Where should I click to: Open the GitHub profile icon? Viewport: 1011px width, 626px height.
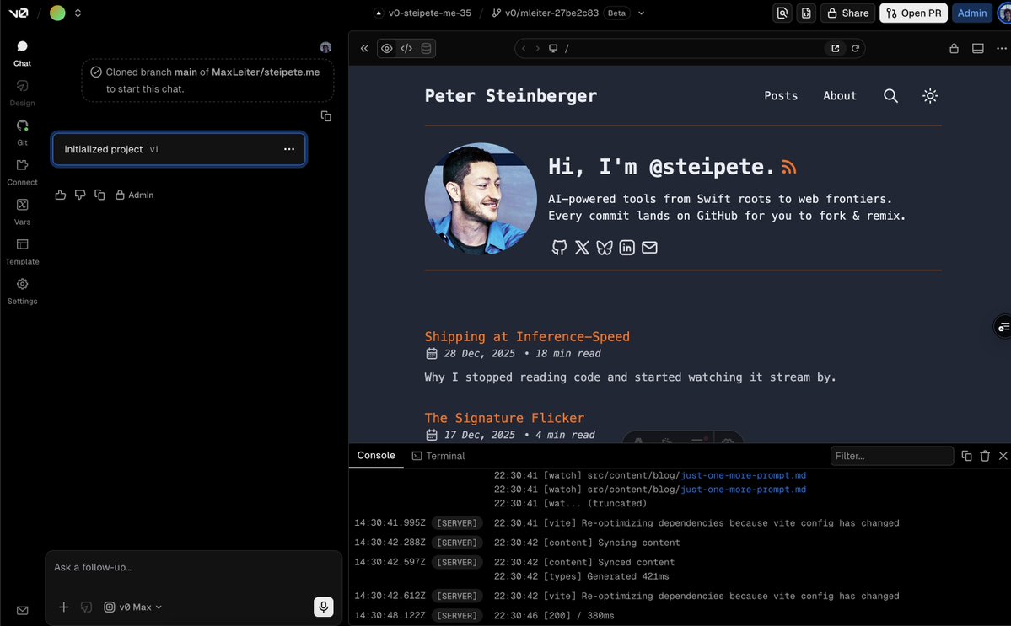[x=559, y=248]
